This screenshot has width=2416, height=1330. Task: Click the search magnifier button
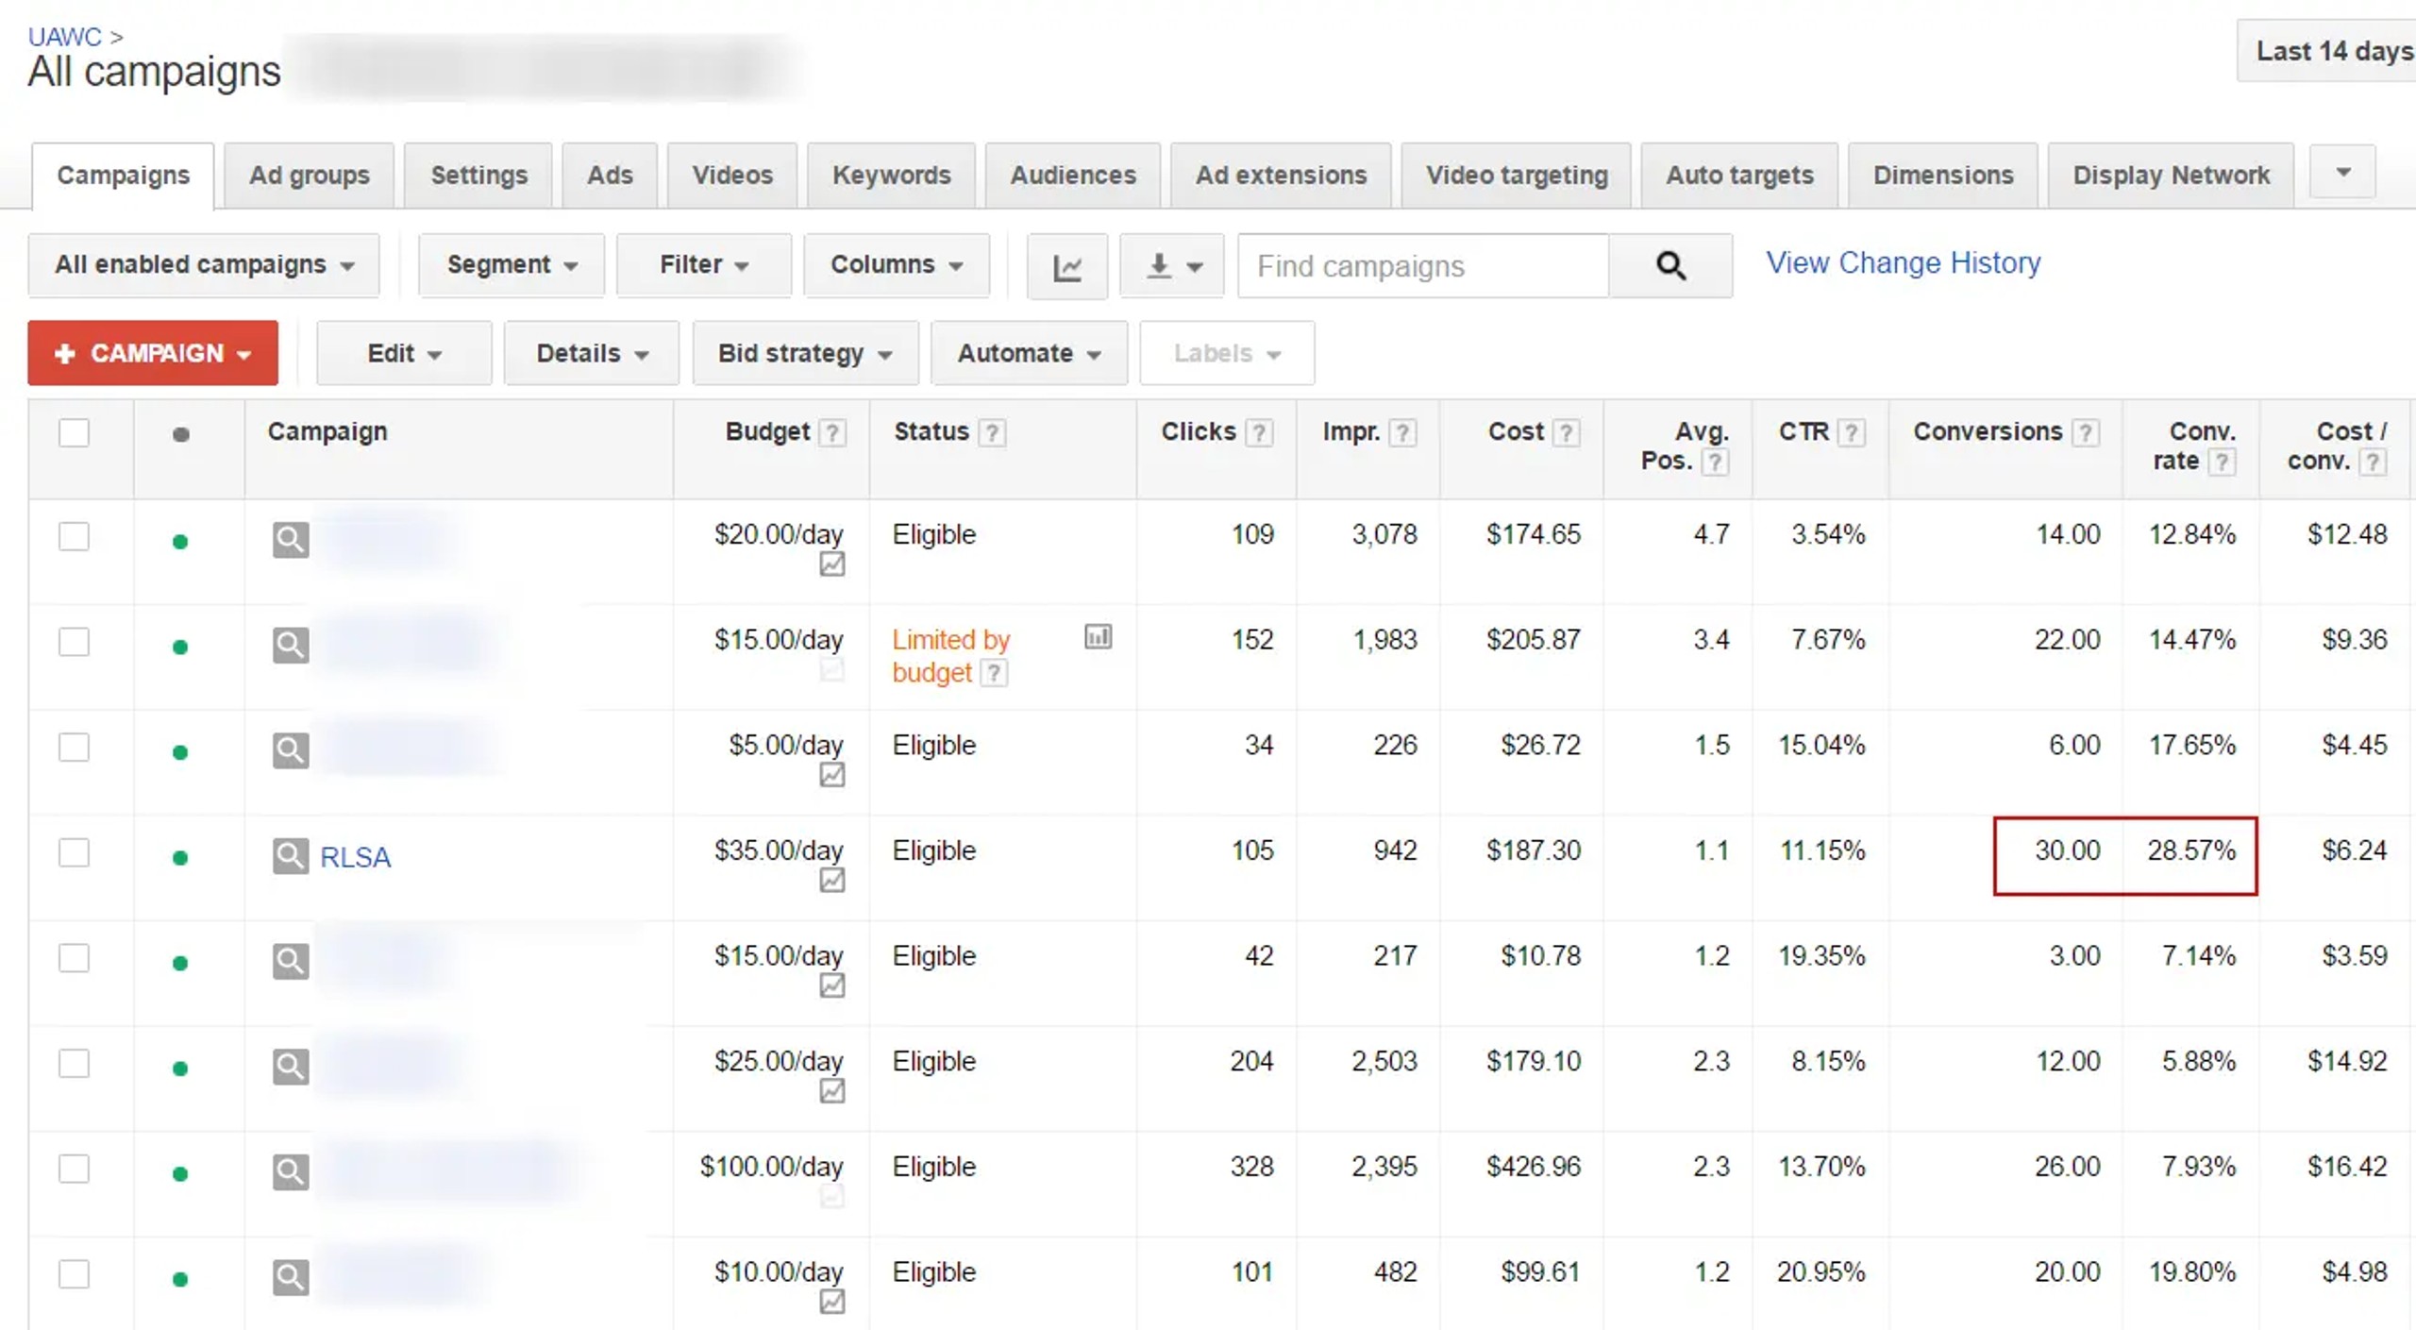1669,266
